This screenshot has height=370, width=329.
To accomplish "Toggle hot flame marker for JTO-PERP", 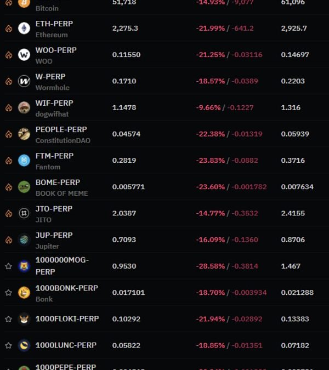I will (9, 214).
